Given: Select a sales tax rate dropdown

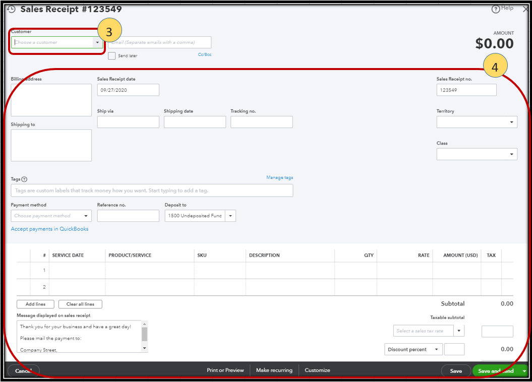Looking at the screenshot, I should tap(459, 331).
